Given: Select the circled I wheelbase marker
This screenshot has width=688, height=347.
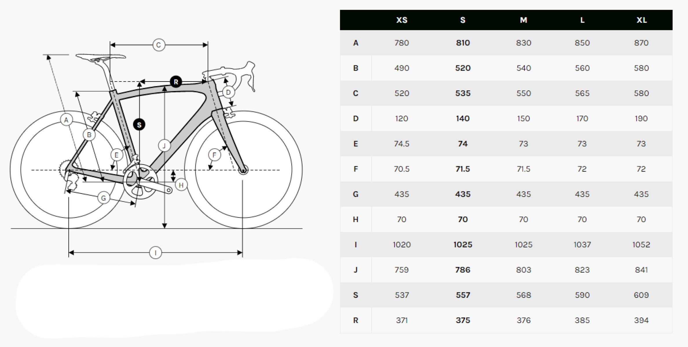Looking at the screenshot, I should (155, 253).
